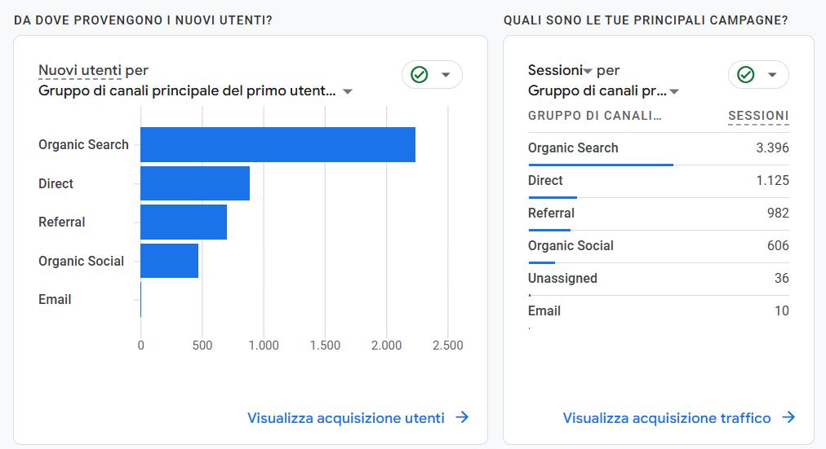Click arrow icon beside Visualizza acquisizione utenti
Image resolution: width=826 pixels, height=449 pixels.
point(462,417)
